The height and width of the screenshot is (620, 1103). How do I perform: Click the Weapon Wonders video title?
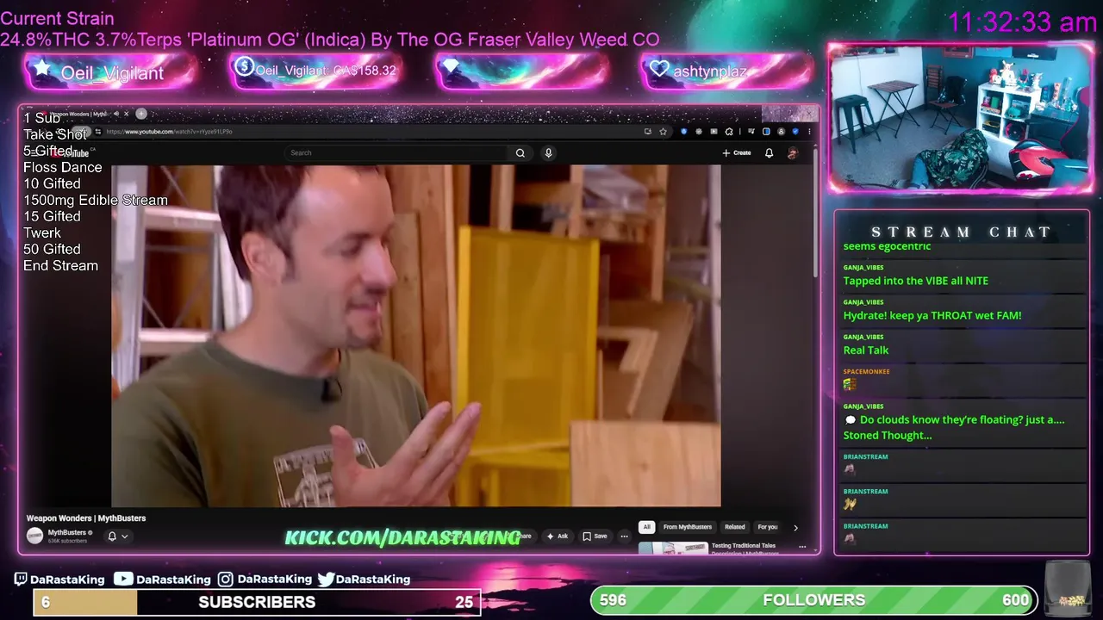click(86, 518)
